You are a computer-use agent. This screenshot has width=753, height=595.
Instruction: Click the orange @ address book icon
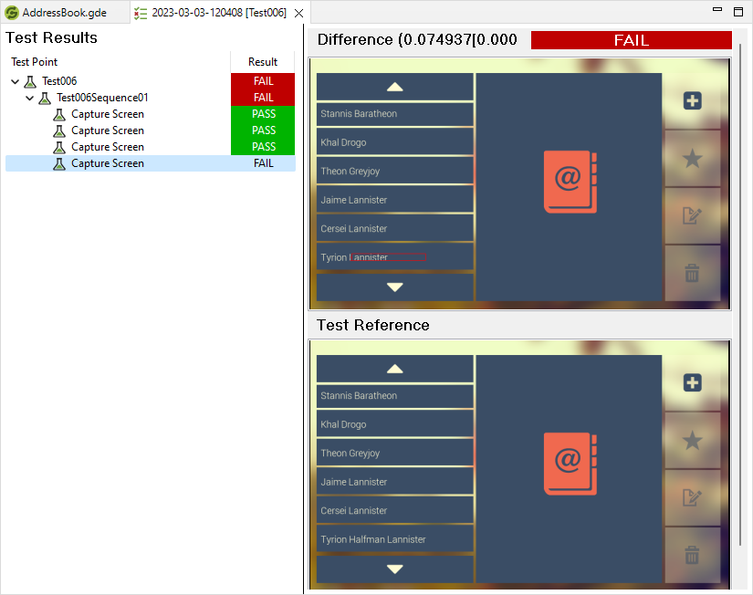(x=569, y=182)
